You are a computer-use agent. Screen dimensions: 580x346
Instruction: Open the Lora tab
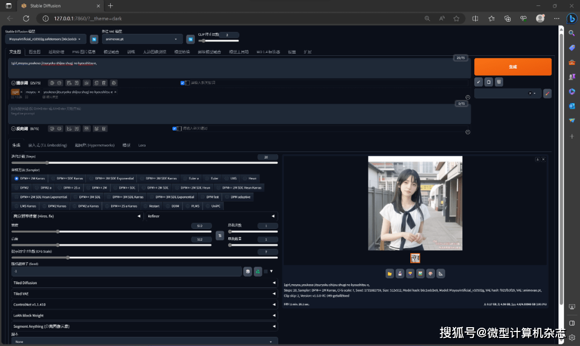click(x=142, y=145)
